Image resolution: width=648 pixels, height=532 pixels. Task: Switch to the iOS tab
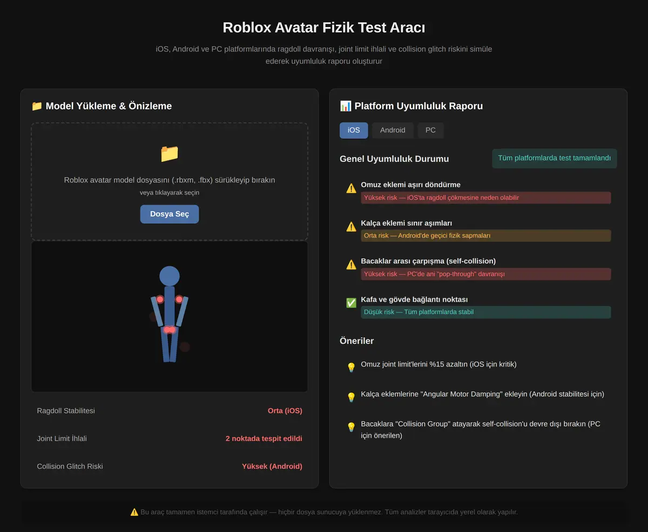pos(354,130)
